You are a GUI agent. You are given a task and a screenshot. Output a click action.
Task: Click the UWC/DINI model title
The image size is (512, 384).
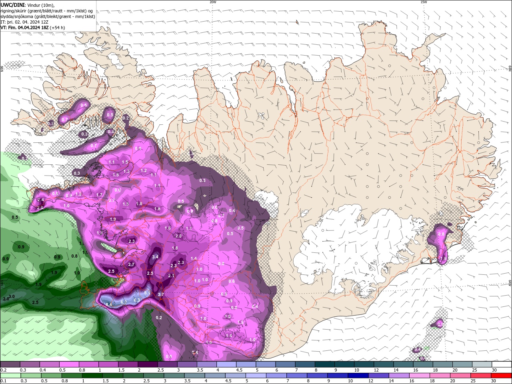click(x=13, y=5)
